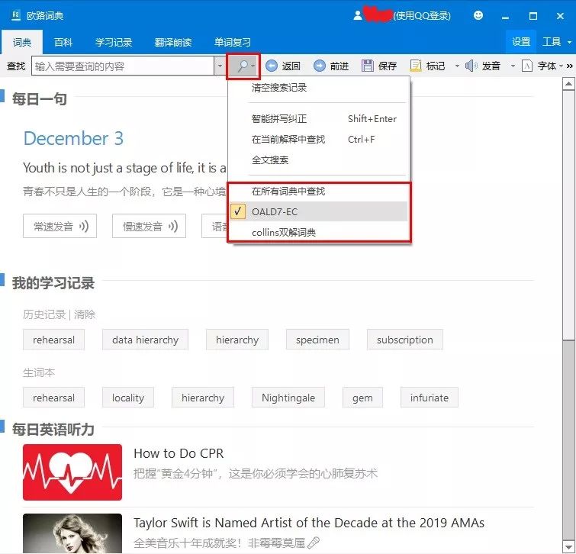Open vocabulary word infuriate
The width and height of the screenshot is (576, 554).
click(x=430, y=398)
